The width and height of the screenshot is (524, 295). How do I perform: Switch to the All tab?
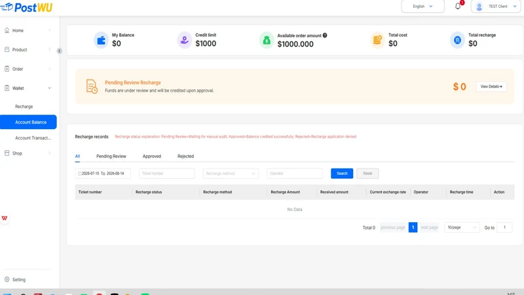[77, 156]
